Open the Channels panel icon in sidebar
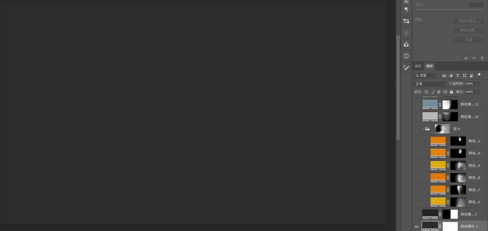The image size is (488, 231). coord(406,44)
